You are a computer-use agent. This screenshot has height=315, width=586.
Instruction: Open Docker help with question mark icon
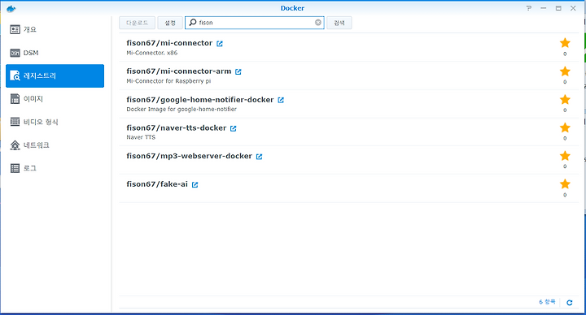528,8
